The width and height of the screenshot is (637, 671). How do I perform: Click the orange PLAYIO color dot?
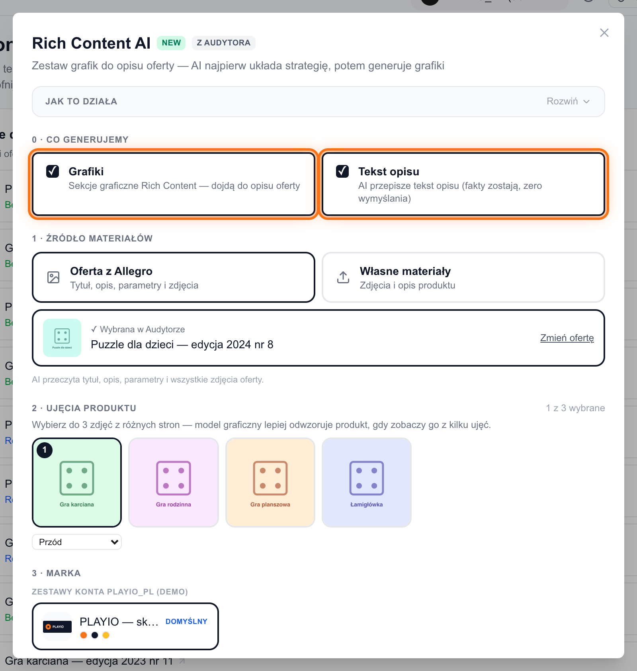pos(84,635)
